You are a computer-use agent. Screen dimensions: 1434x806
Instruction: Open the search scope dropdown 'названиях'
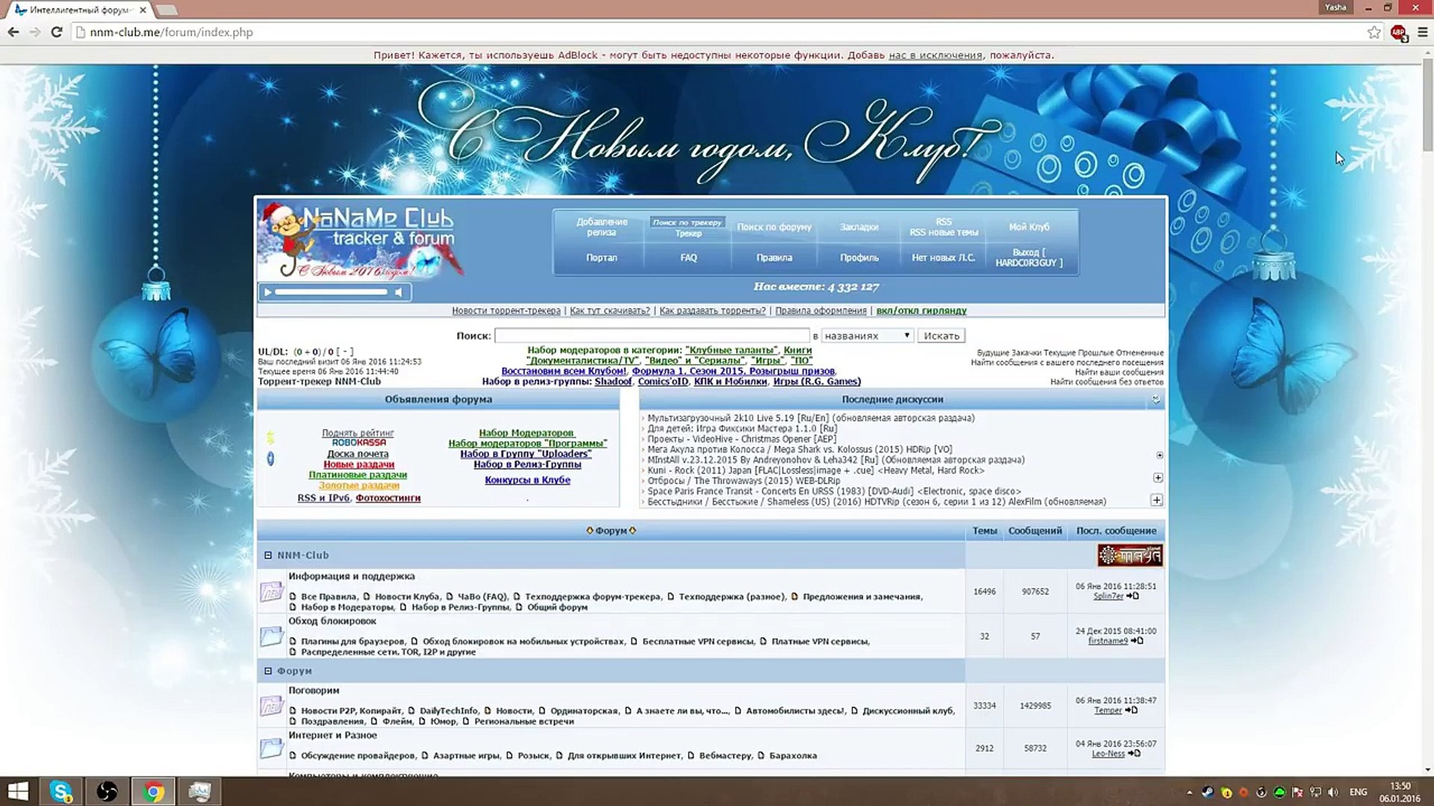click(x=868, y=336)
